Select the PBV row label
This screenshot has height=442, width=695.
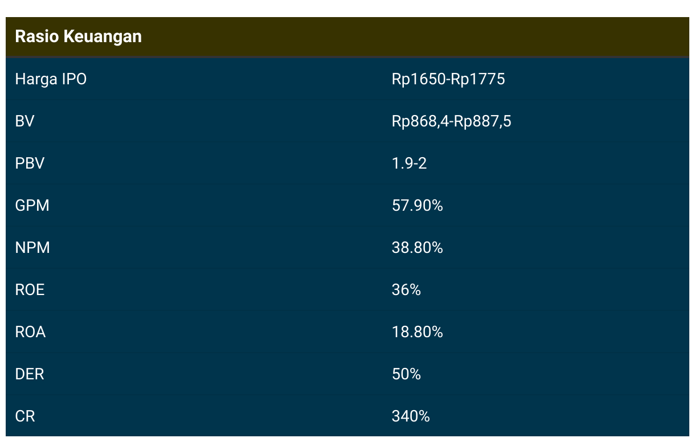pos(30,163)
